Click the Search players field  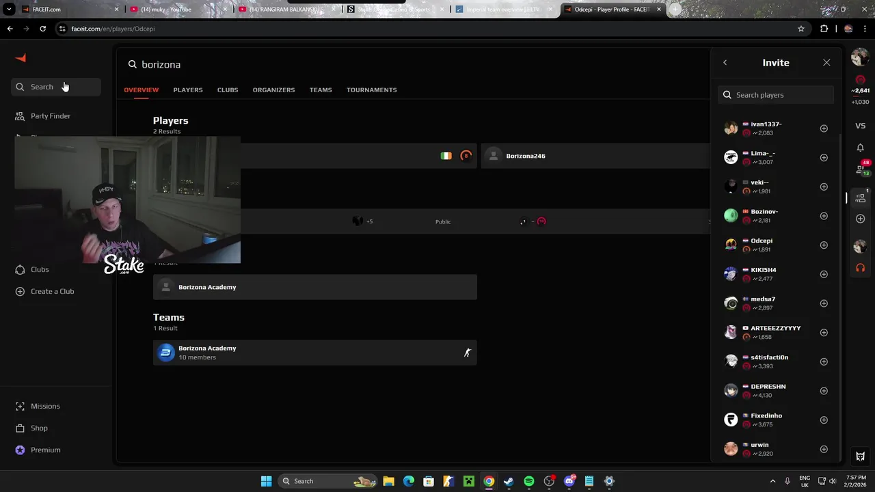(x=776, y=95)
